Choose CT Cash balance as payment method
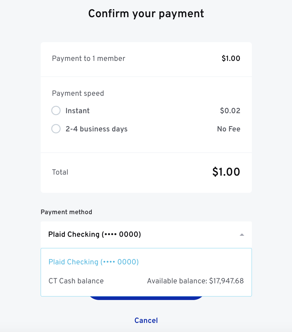The image size is (292, 332). (76, 281)
